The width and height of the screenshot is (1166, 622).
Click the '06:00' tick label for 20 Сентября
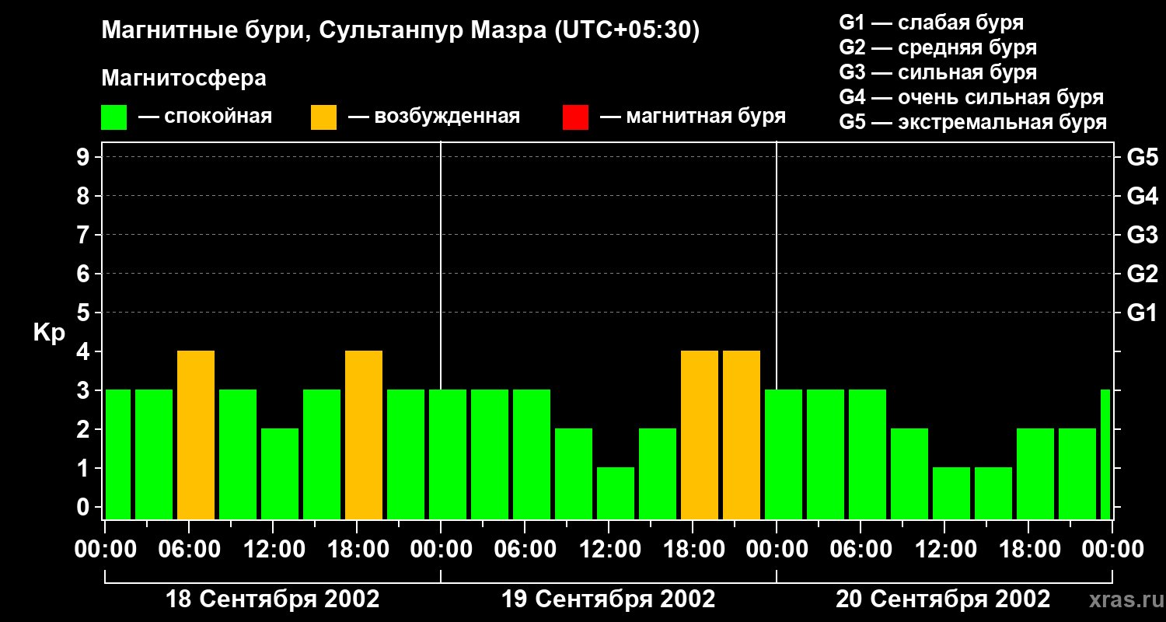(x=861, y=550)
